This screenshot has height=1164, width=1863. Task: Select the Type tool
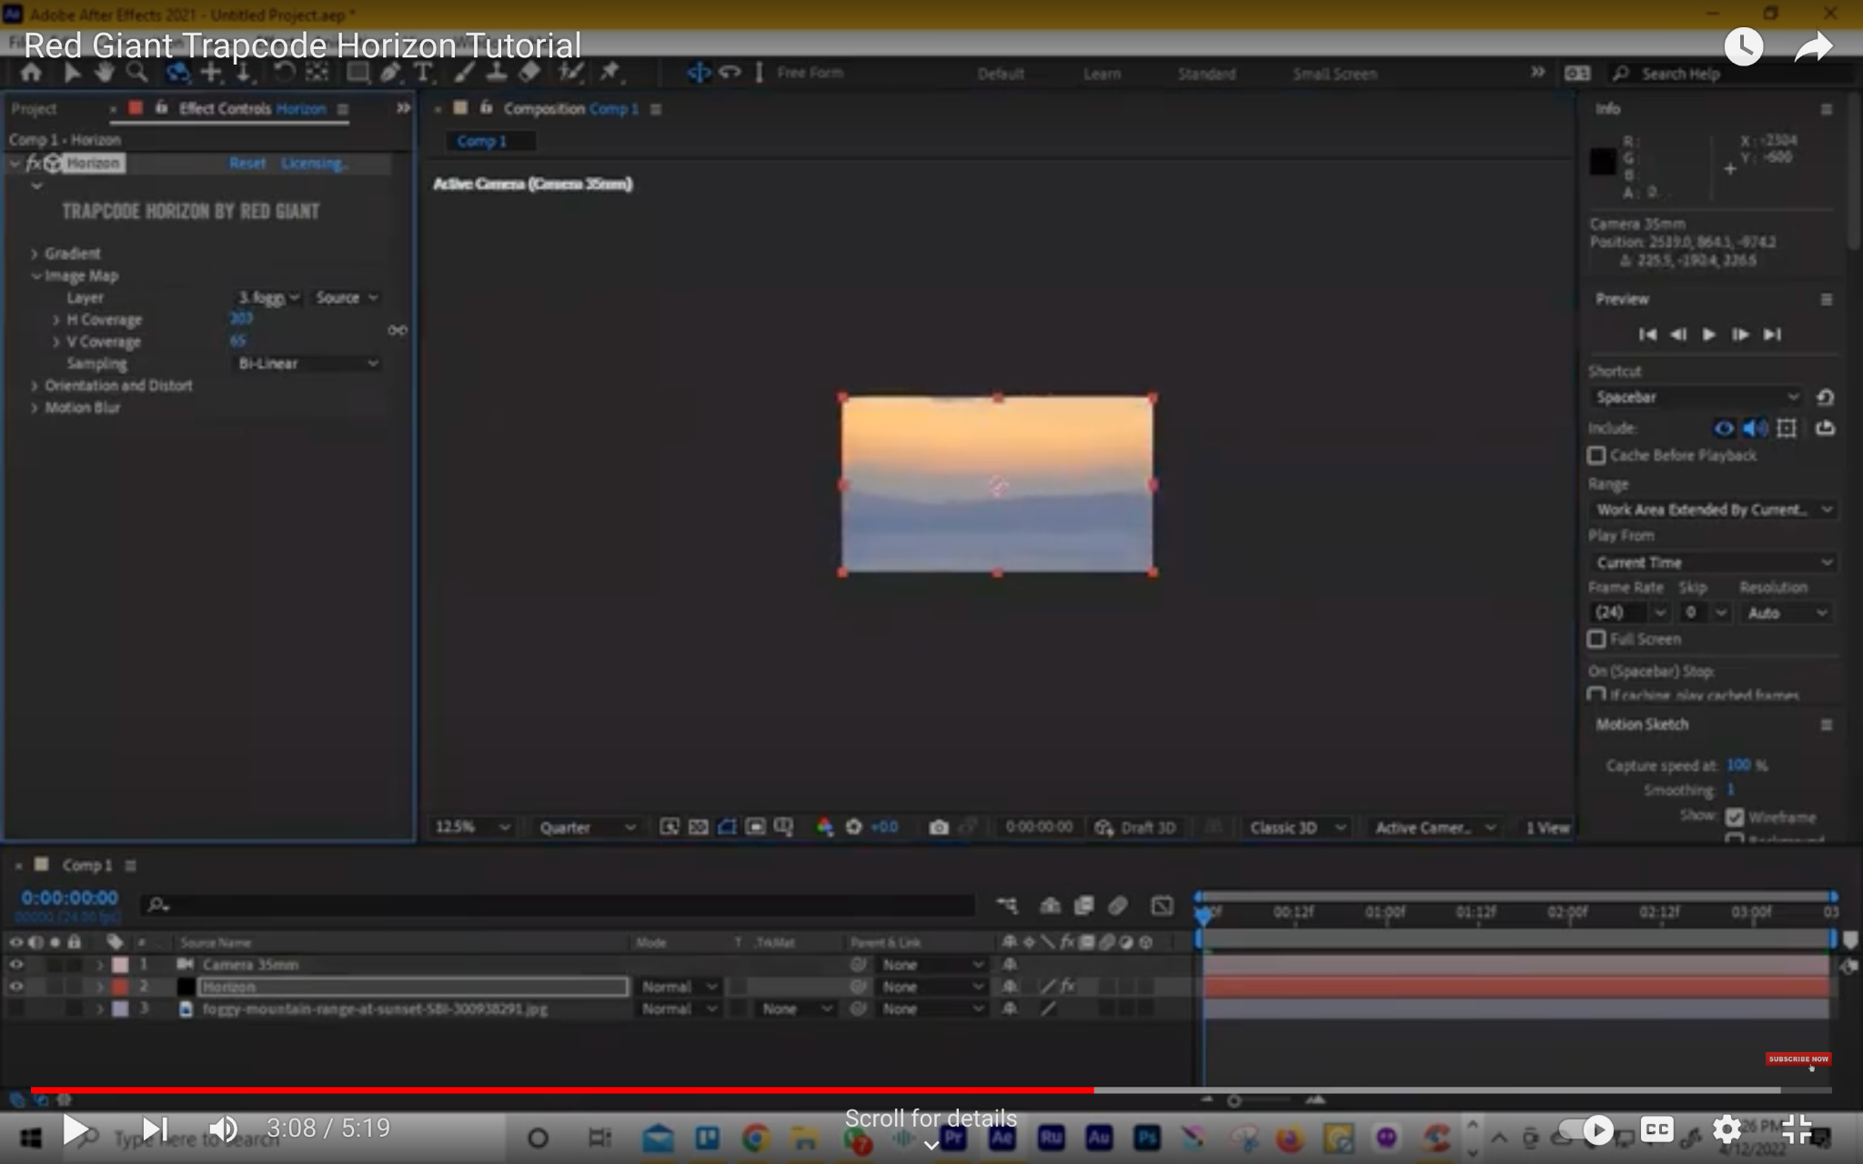[x=423, y=73]
